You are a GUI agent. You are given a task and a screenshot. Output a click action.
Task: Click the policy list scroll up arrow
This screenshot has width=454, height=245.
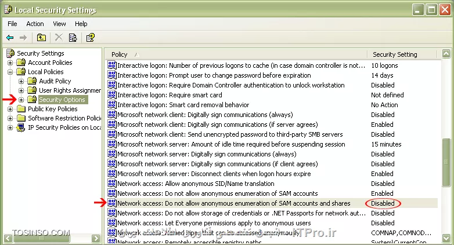tap(446, 53)
